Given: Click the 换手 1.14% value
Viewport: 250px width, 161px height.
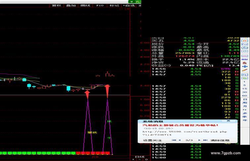Looking at the screenshot, I should (x=187, y=60).
